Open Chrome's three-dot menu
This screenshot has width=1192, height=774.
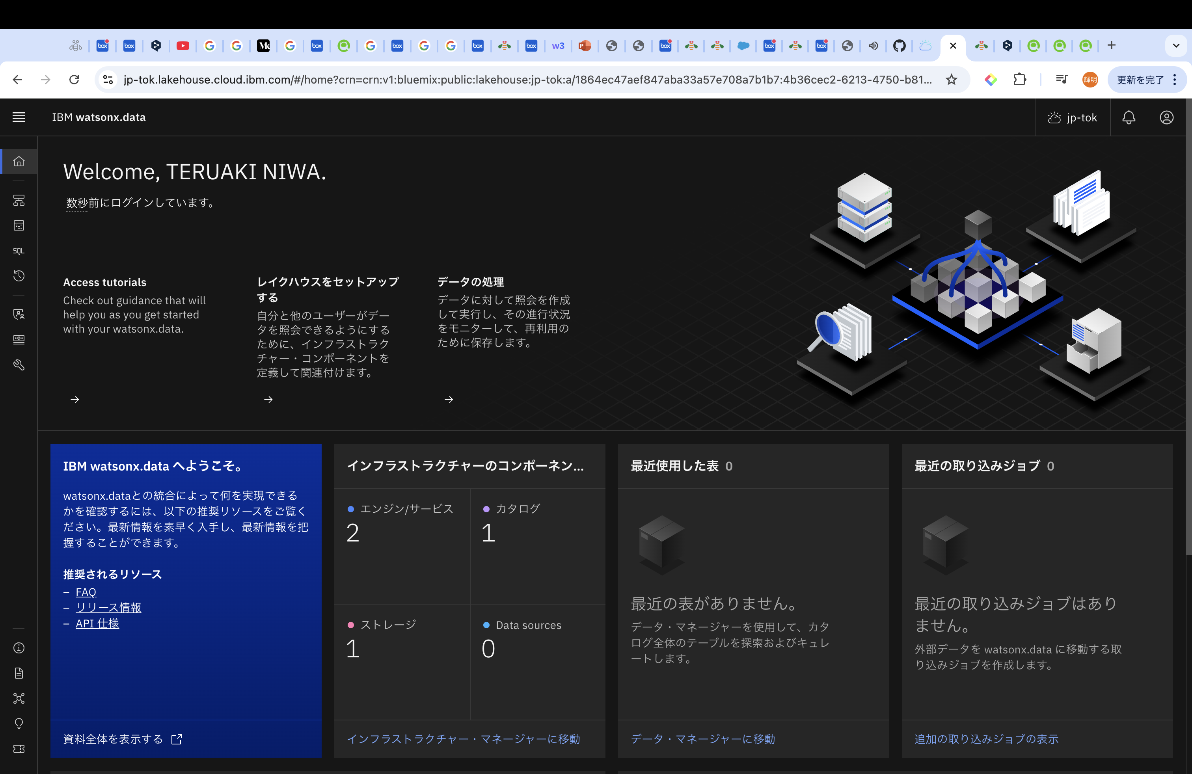pyautogui.click(x=1175, y=80)
